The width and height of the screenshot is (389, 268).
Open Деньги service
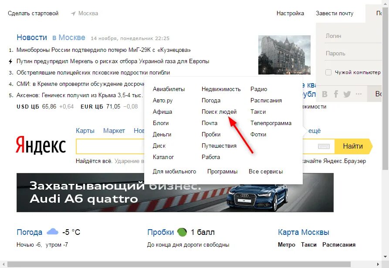162,135
